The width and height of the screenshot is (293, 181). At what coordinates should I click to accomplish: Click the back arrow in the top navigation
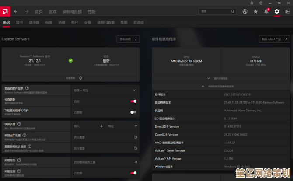click(16, 11)
